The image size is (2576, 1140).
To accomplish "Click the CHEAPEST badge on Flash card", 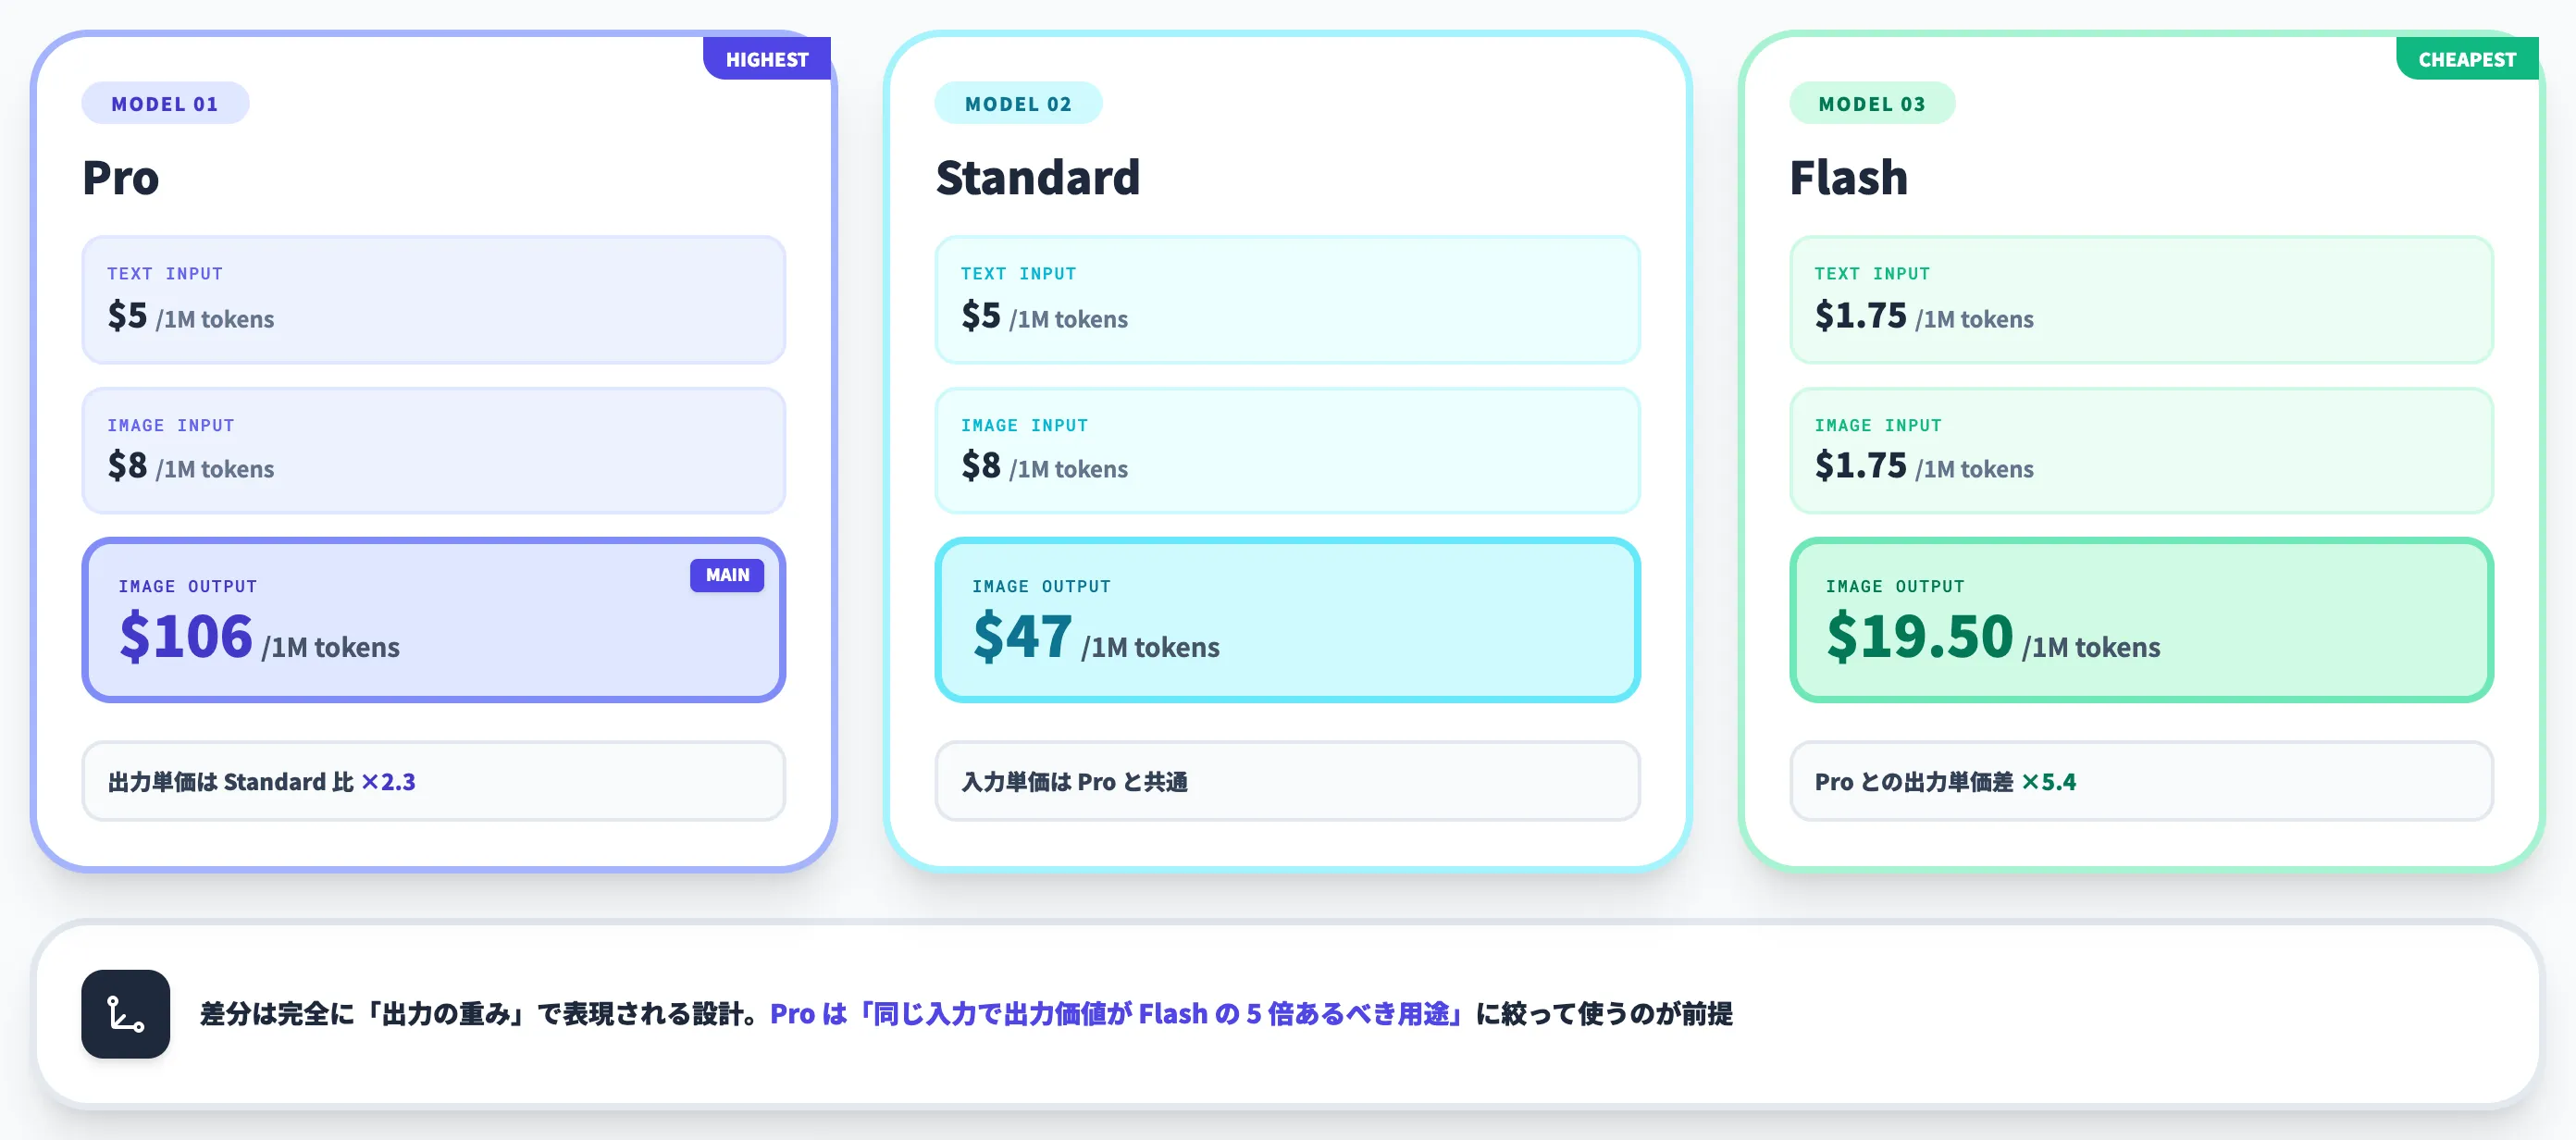I will tap(2467, 59).
